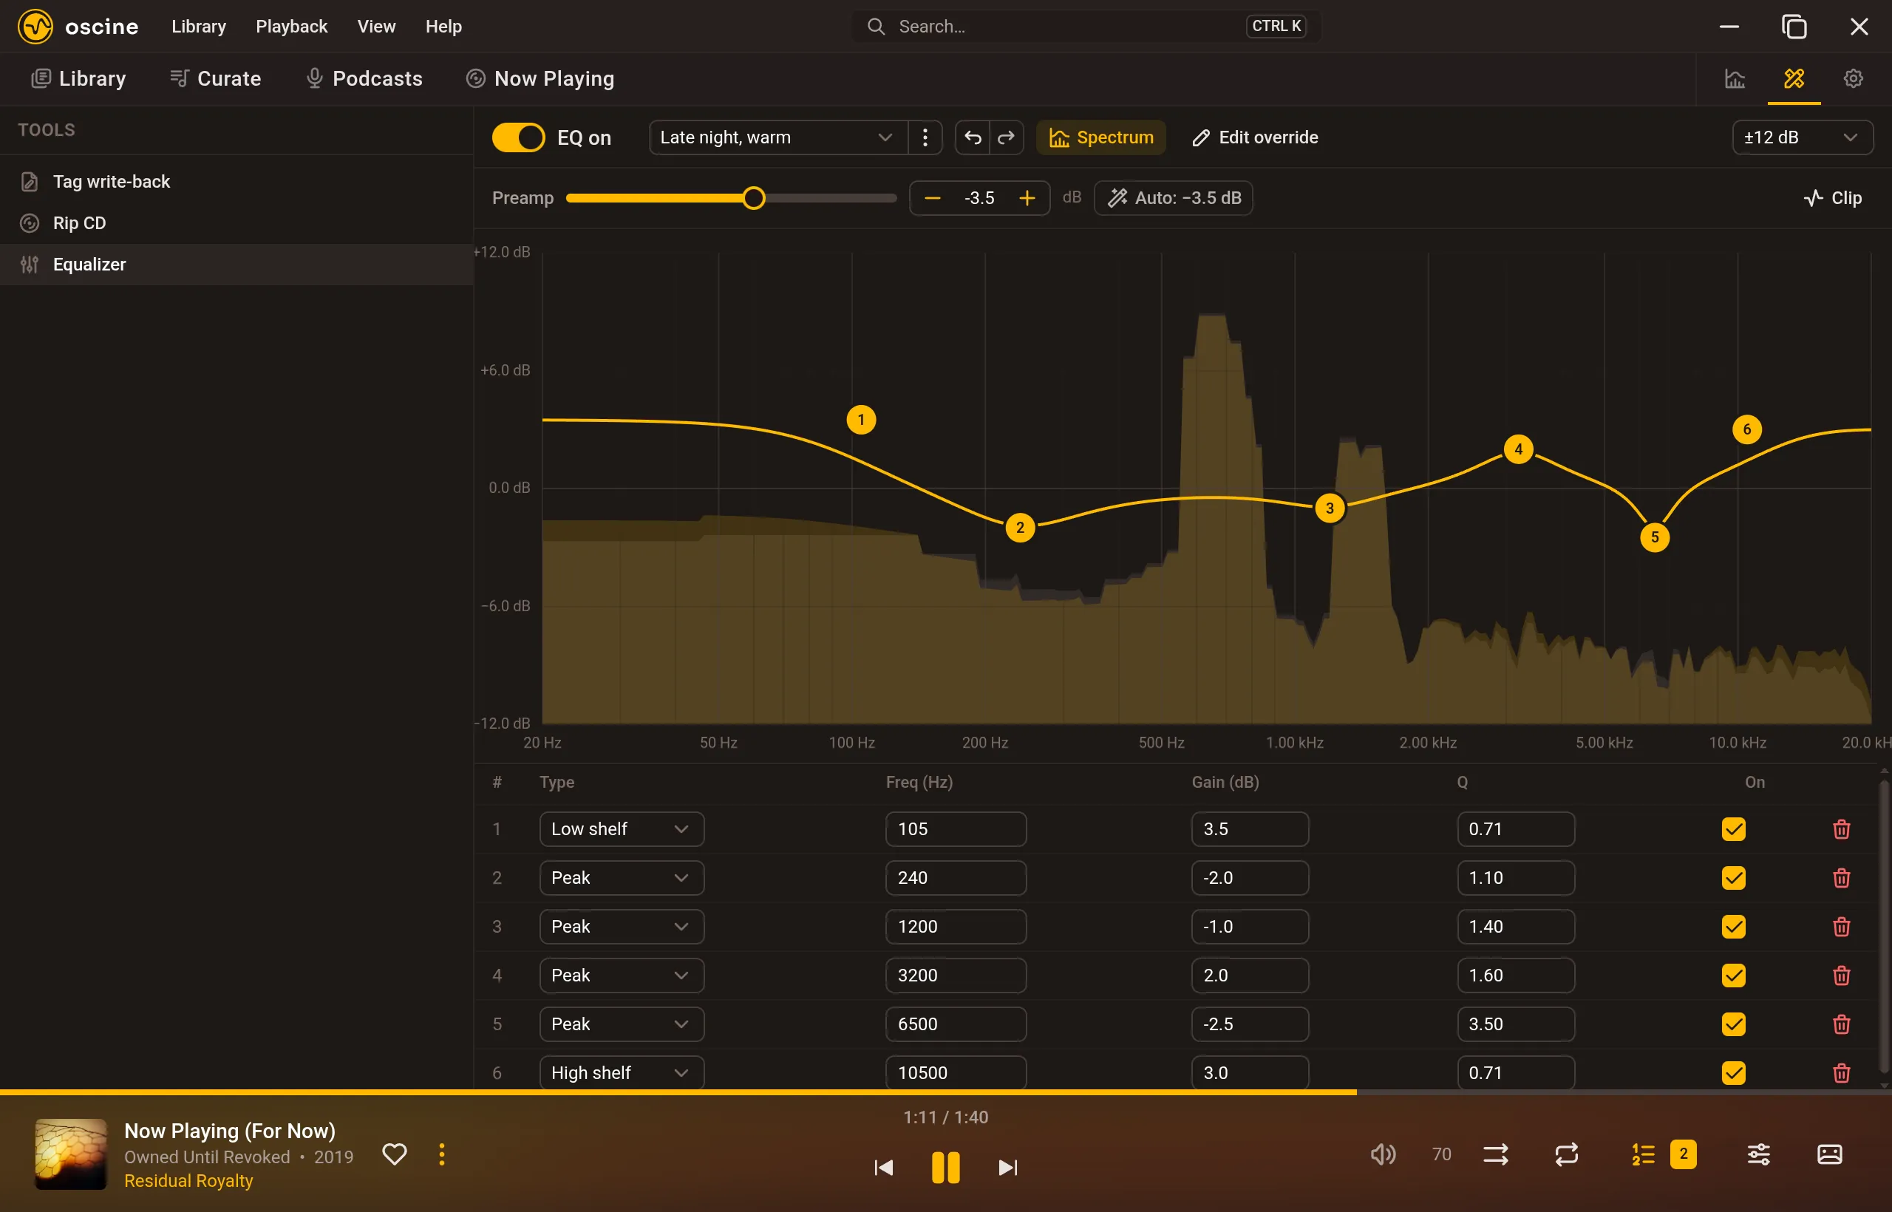Viewport: 1892px width, 1212px height.
Task: Open the mini player view icon
Action: click(x=1829, y=1154)
